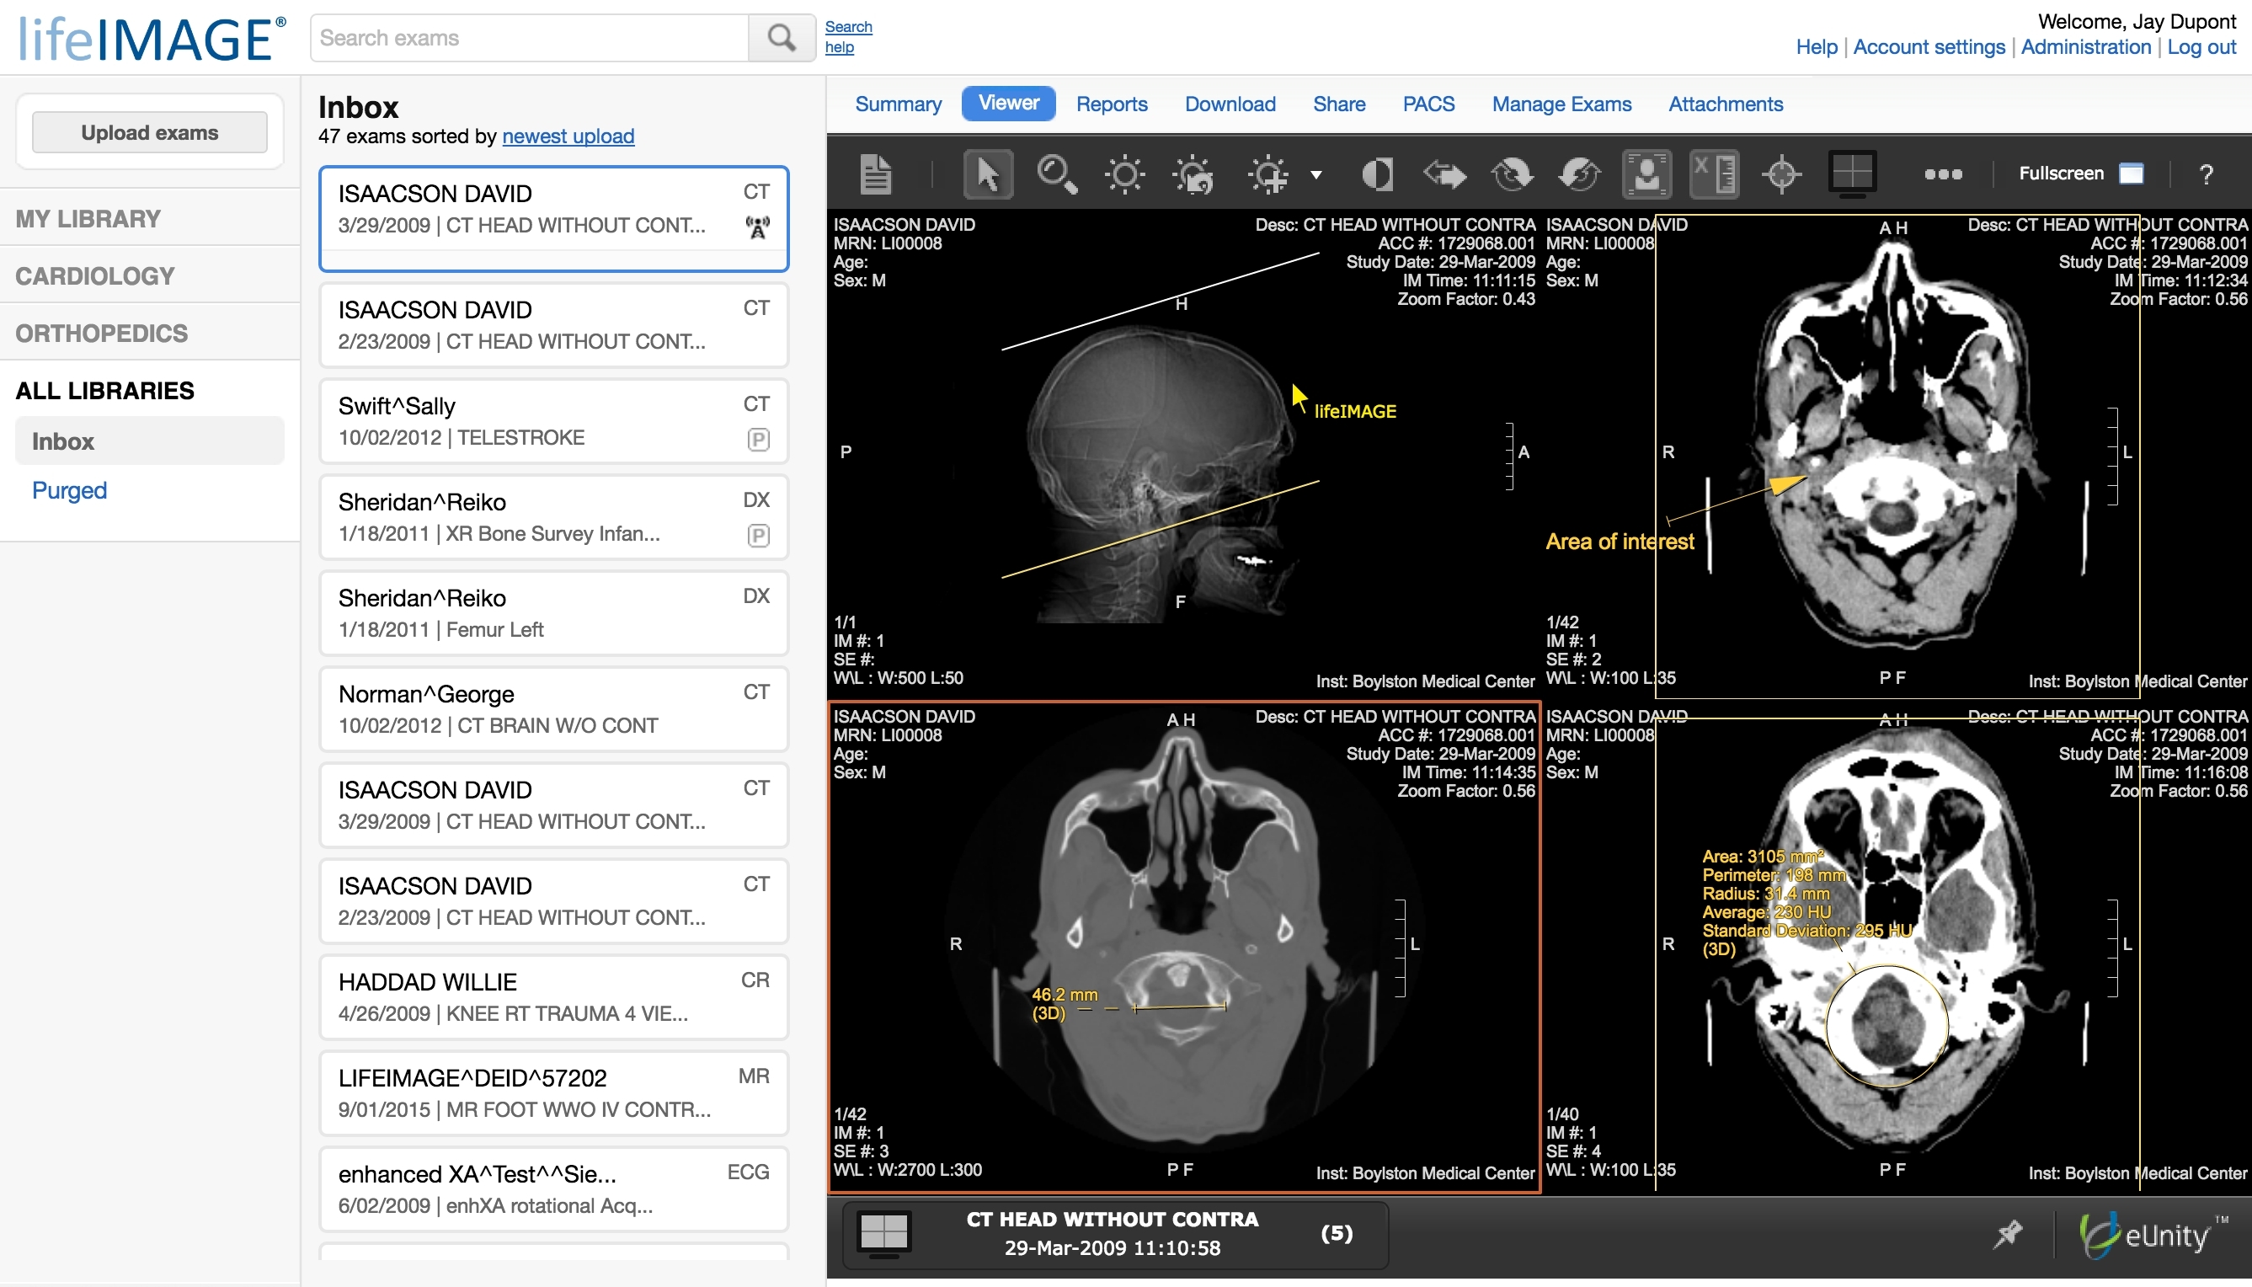Select the pointer arrow tool

click(987, 174)
